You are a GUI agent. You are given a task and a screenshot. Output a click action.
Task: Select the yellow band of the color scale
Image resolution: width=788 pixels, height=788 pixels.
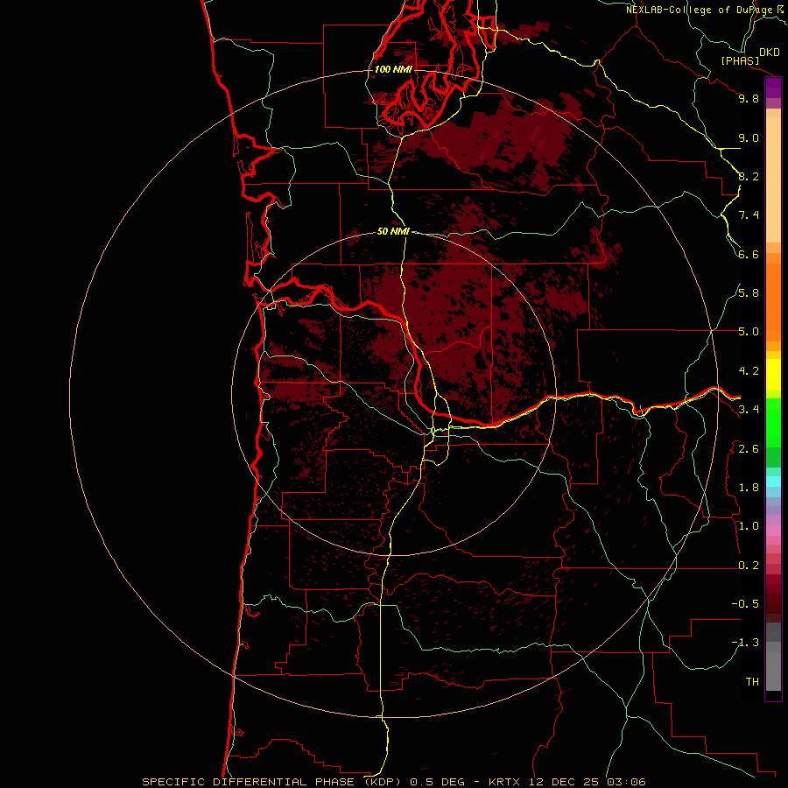[x=773, y=375]
